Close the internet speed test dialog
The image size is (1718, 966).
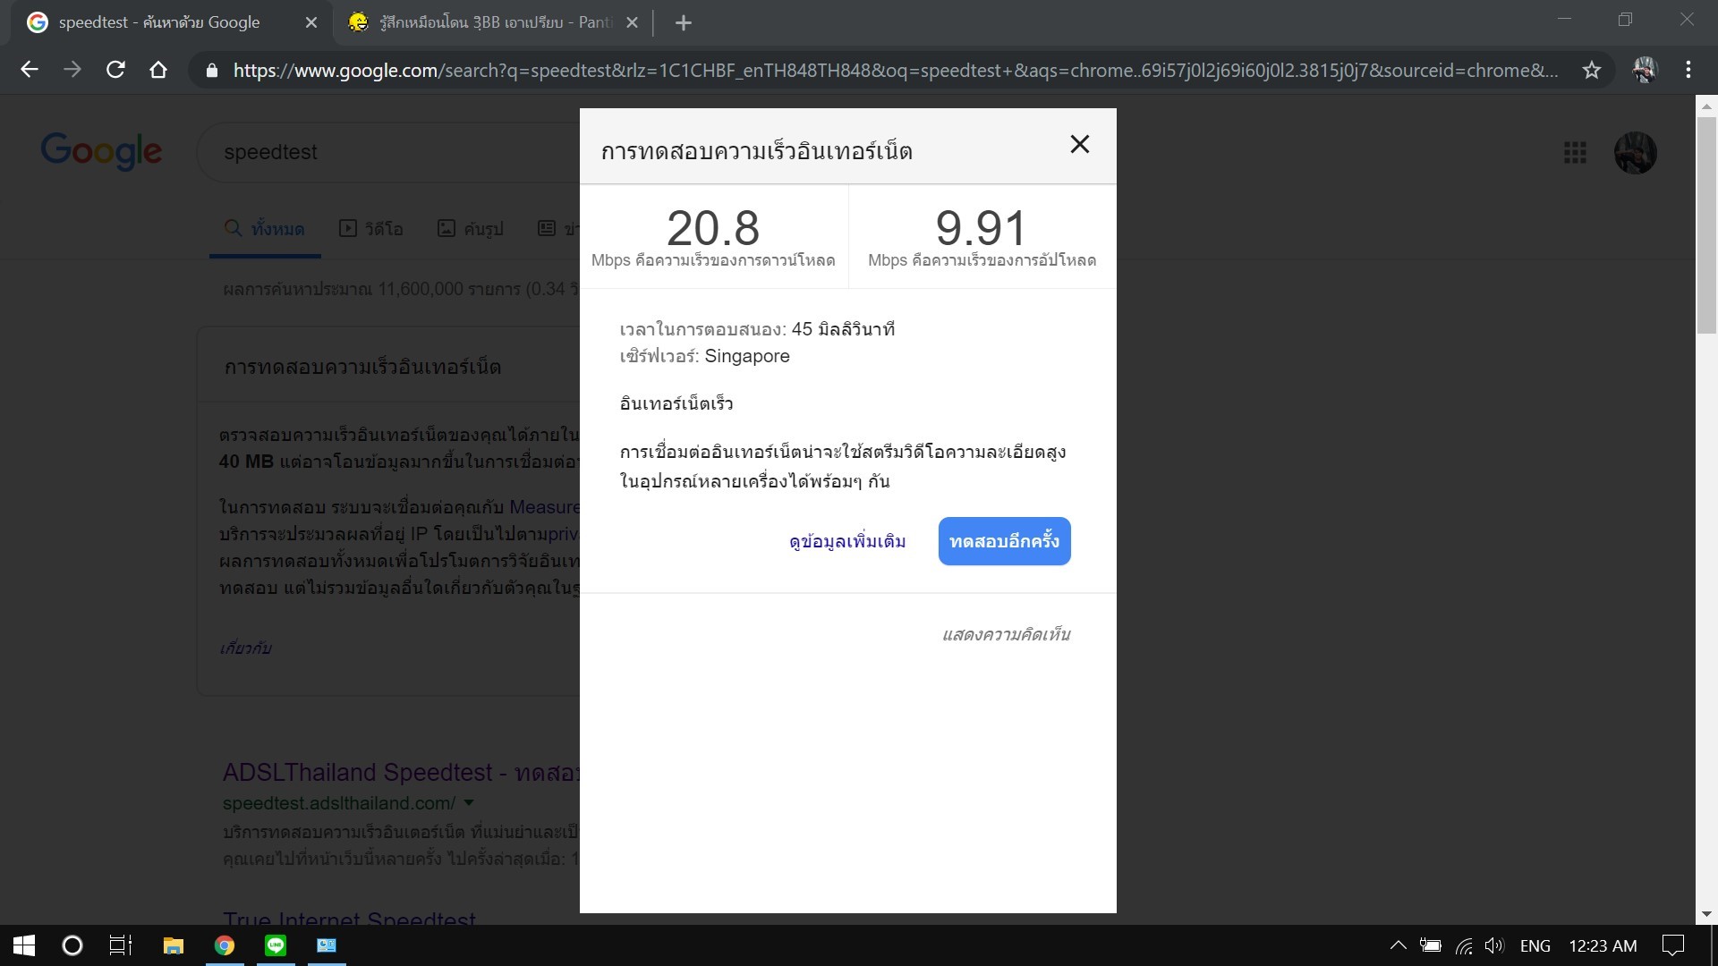1079,144
